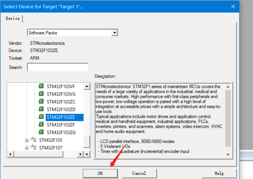Click Description scroll up arrow
Image resolution: width=253 pixels, height=179 pixels.
(x=228, y=87)
